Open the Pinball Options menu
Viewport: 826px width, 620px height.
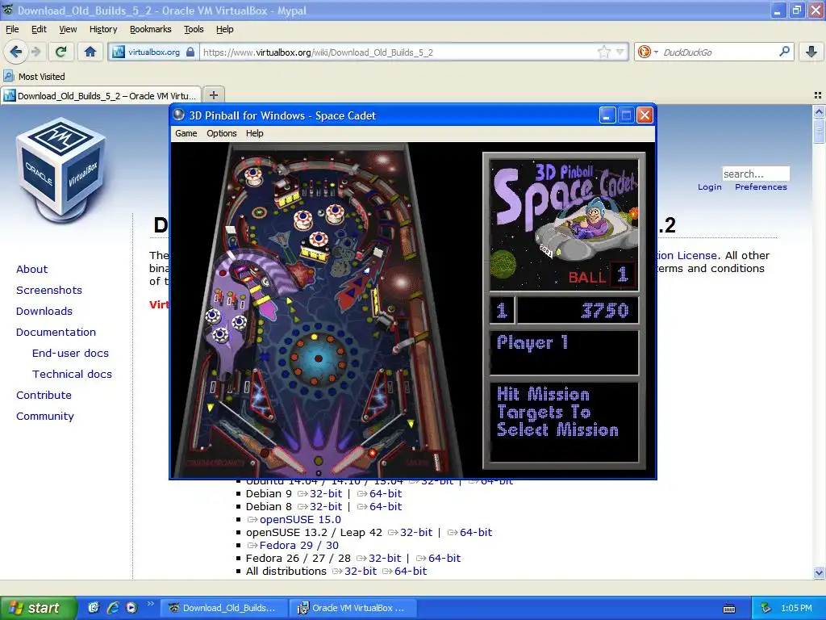[221, 133]
